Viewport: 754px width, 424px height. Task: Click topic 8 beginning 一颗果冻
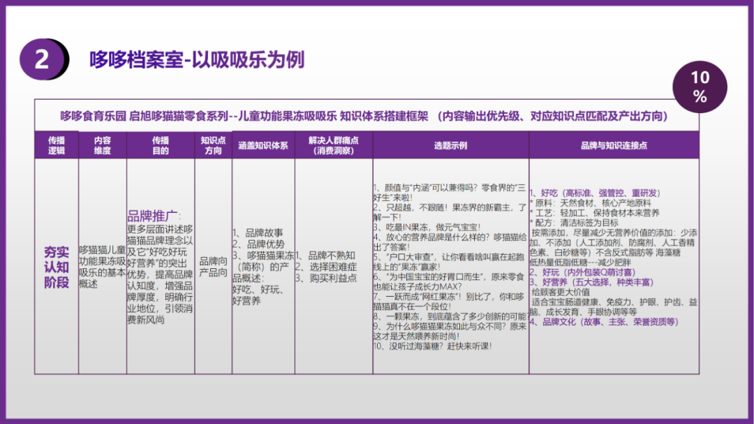click(x=450, y=316)
